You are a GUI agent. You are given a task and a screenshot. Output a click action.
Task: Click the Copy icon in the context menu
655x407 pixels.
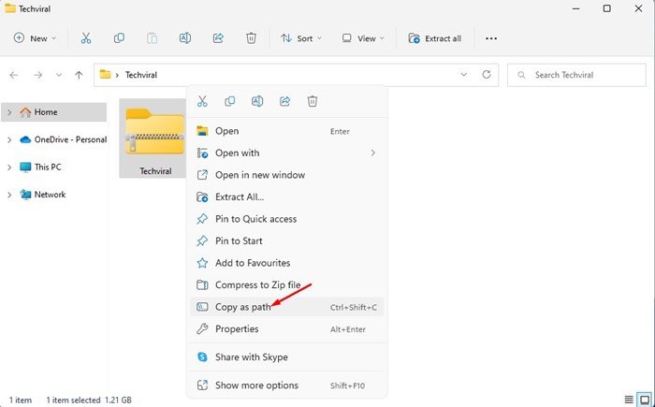230,101
